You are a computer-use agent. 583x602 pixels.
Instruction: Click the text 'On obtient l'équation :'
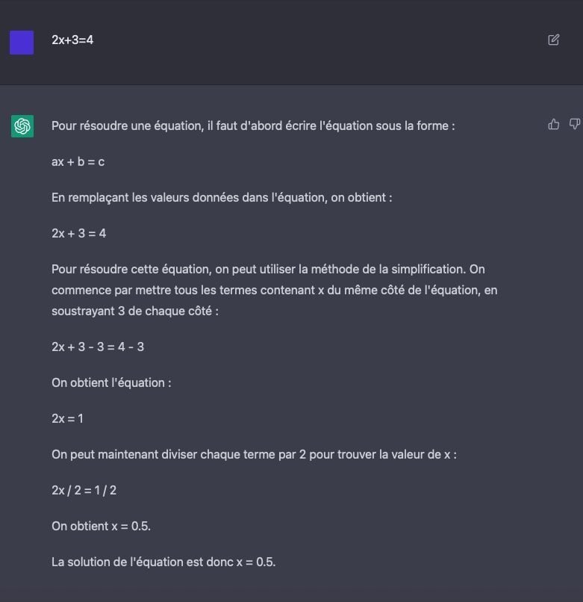(x=111, y=382)
